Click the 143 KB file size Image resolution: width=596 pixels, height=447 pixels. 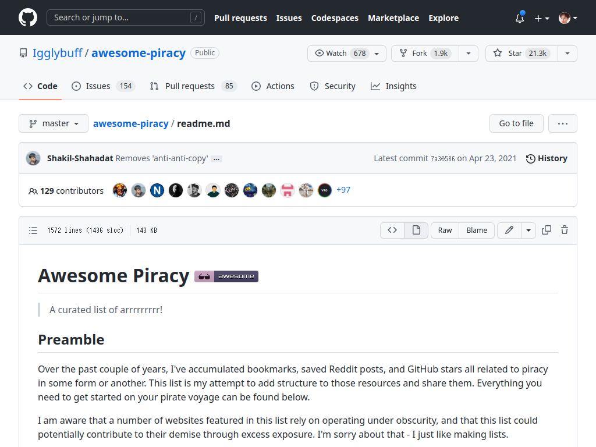coord(146,230)
